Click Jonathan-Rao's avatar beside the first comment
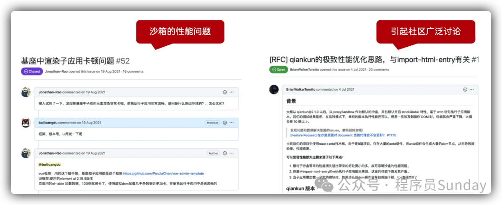The height and width of the screenshot is (205, 502). 26,92
